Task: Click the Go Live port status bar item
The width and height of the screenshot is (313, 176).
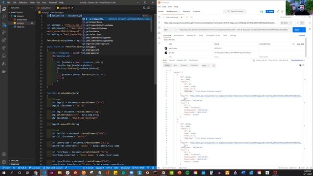Action: tap(138, 168)
